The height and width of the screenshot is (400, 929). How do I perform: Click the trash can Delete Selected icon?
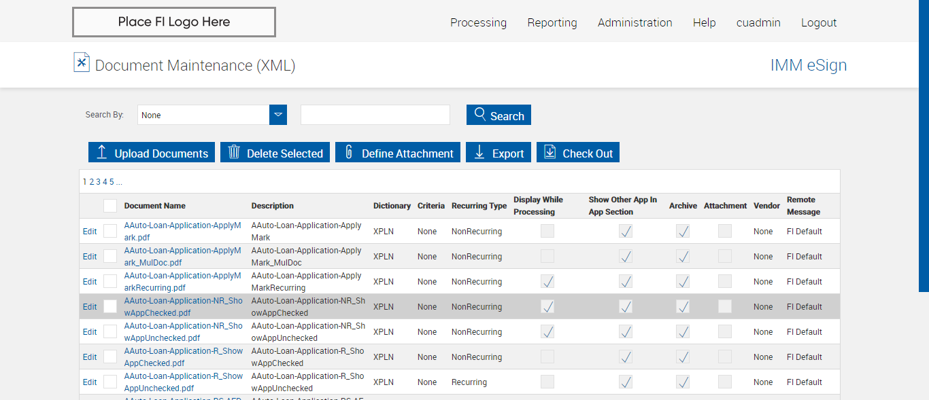pos(234,152)
